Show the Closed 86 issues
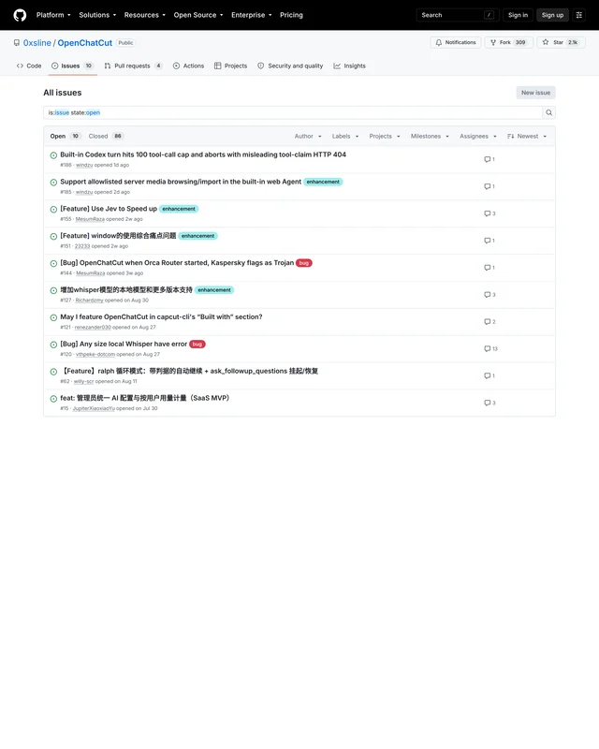 coord(106,137)
